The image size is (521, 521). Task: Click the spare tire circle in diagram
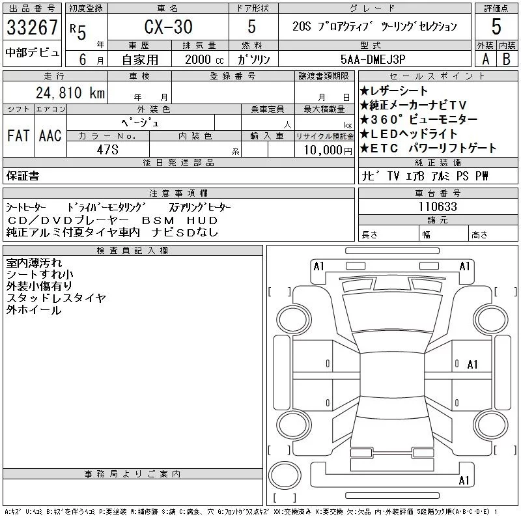click(285, 475)
